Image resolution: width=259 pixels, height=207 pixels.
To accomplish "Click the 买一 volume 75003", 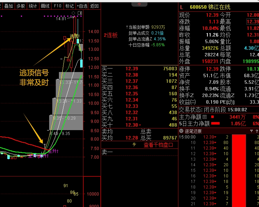I will click(x=170, y=69).
